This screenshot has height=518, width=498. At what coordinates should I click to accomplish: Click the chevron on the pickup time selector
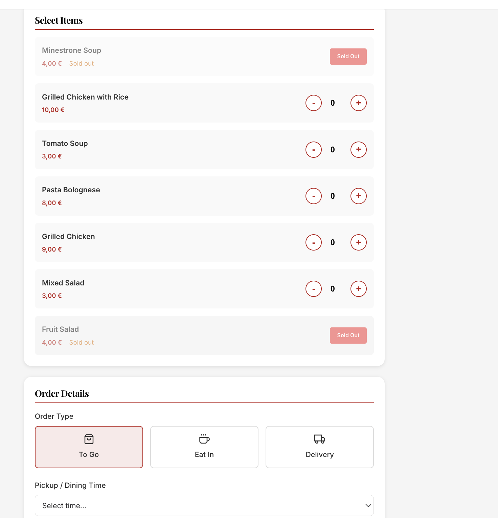pos(368,505)
